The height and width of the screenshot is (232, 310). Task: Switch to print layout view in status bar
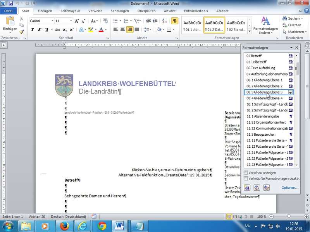point(229,217)
